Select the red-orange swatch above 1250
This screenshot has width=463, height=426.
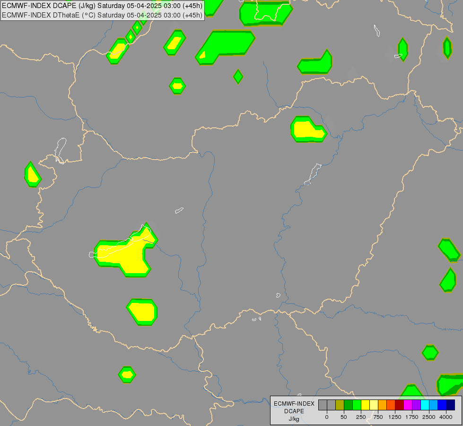(391, 405)
